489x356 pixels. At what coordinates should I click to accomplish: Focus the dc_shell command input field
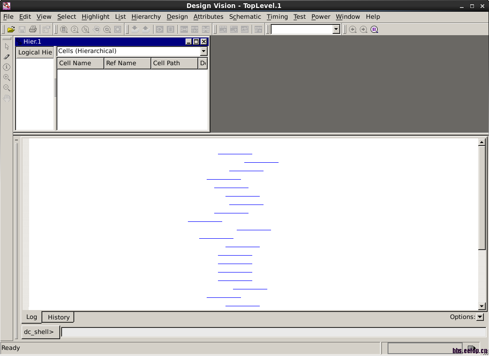coord(273,332)
